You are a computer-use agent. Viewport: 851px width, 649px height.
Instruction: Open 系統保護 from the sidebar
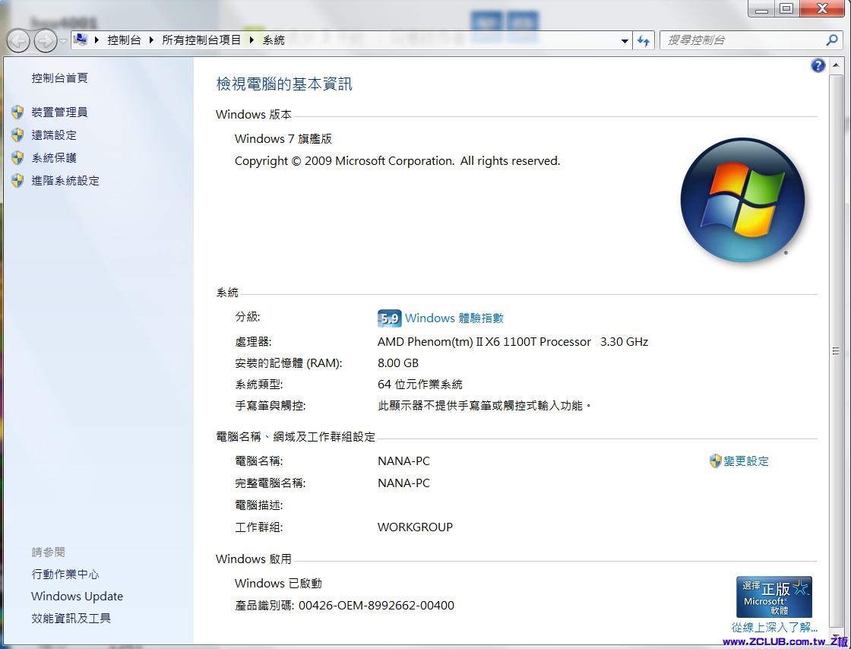click(54, 158)
